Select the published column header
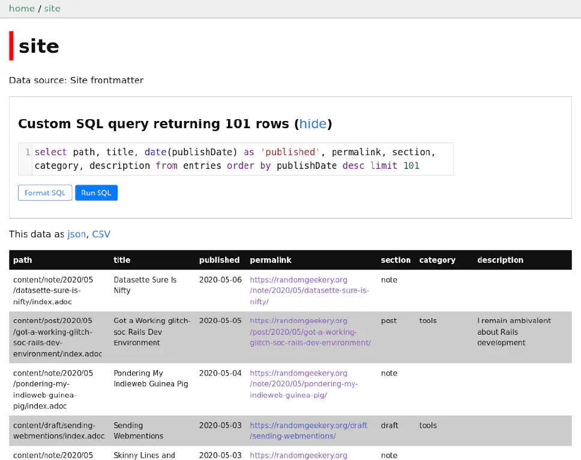 (219, 260)
